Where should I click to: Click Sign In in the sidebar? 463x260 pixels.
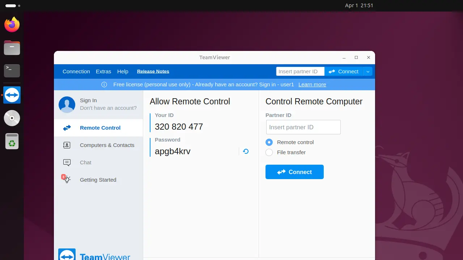[88, 100]
